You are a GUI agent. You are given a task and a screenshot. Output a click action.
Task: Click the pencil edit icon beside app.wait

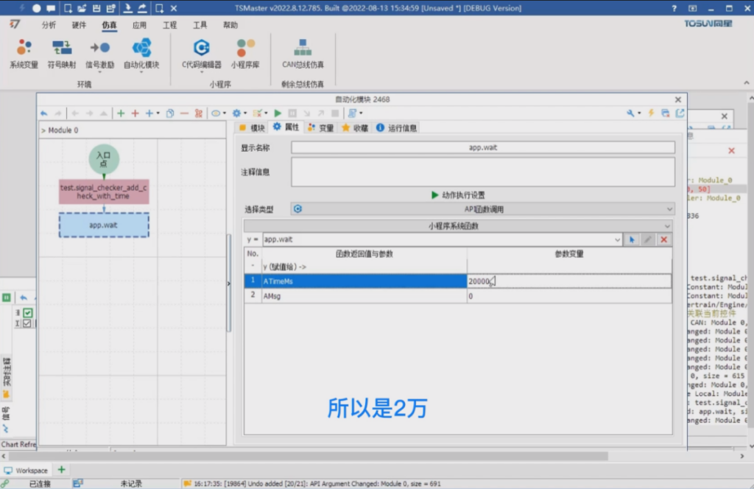pyautogui.click(x=648, y=239)
